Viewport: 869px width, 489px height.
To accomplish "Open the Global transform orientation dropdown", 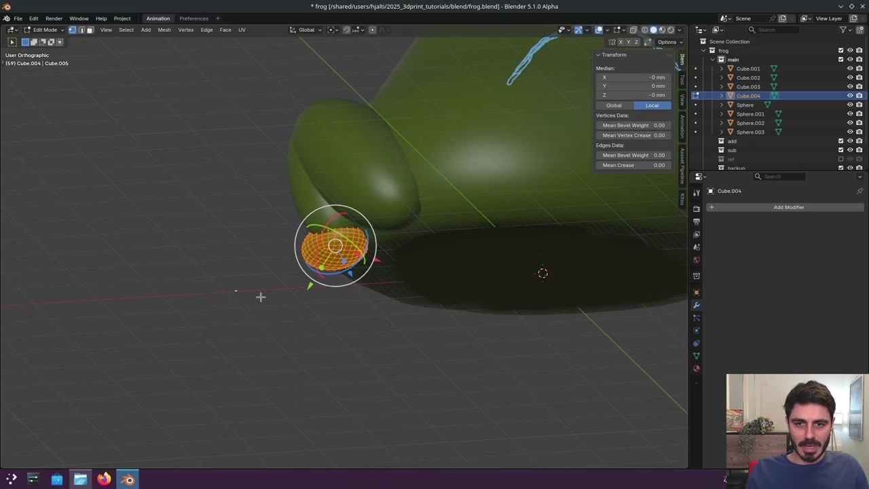I will (307, 30).
